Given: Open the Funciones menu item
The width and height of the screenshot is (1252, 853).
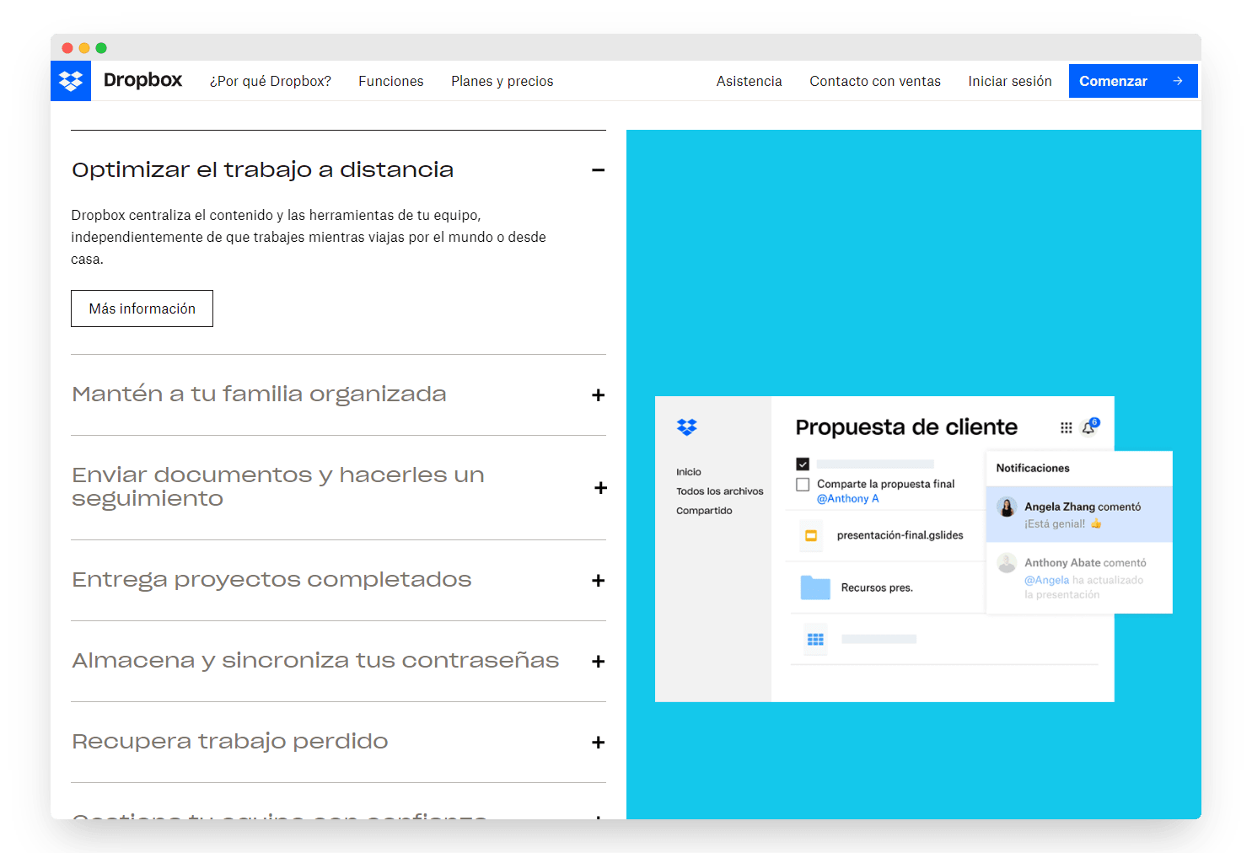Looking at the screenshot, I should (x=391, y=81).
